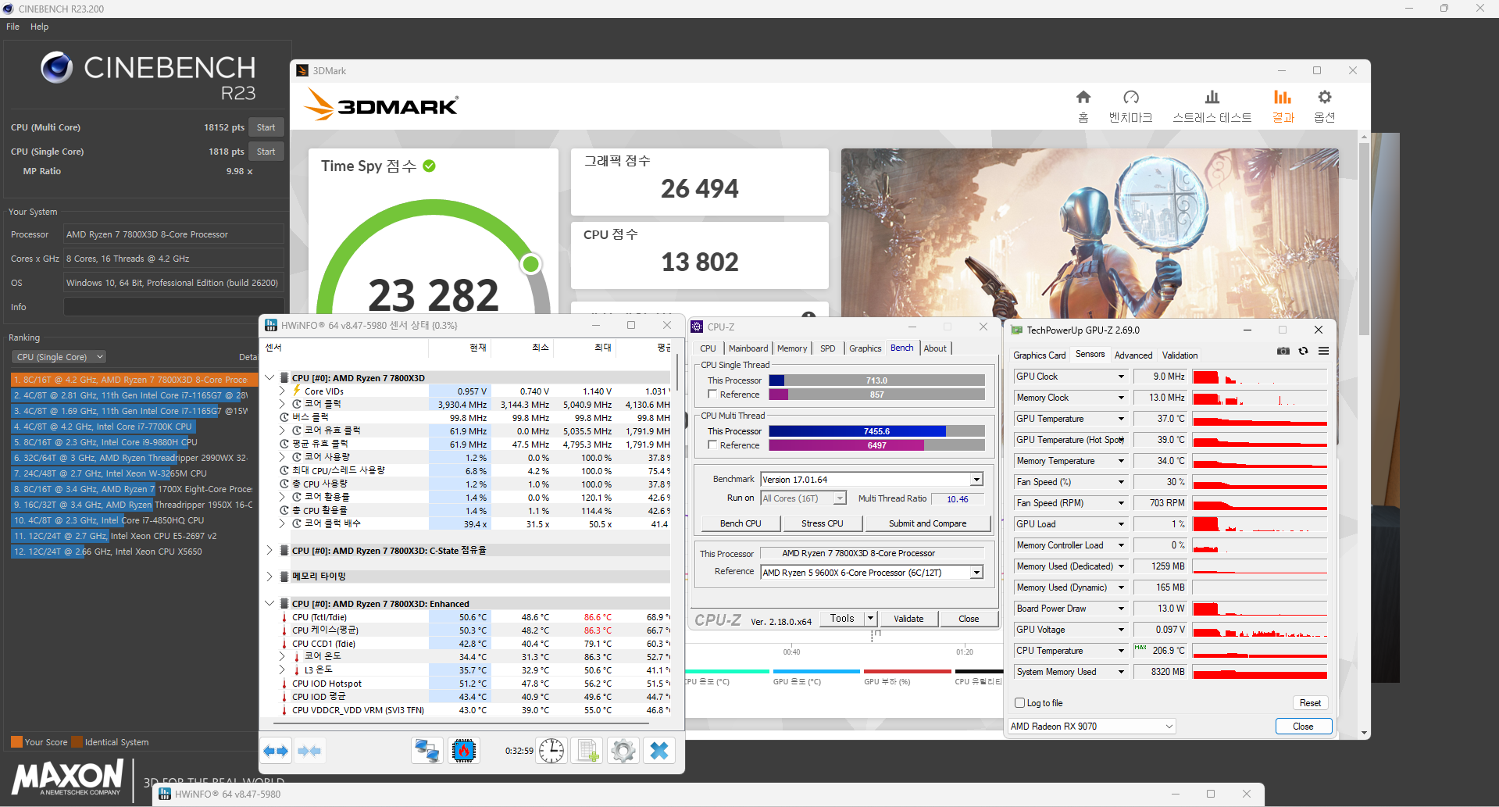Click HWiNFO blue expand-columns arrows icon
Viewport: 1499px width, 807px height.
click(277, 751)
